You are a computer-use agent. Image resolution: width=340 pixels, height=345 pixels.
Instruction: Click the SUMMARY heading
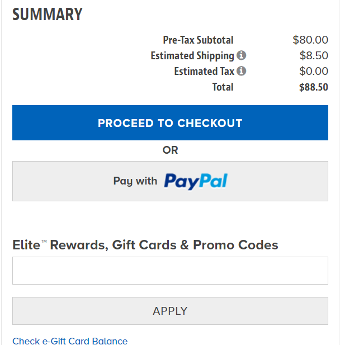[48, 15]
